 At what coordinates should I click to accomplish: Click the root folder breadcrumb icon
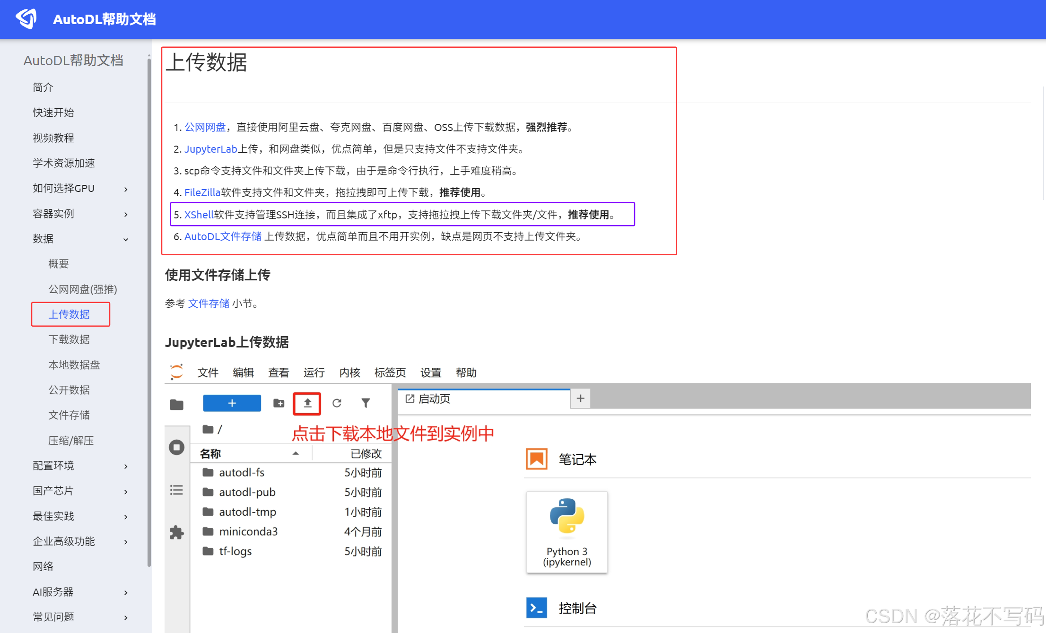pyautogui.click(x=208, y=429)
